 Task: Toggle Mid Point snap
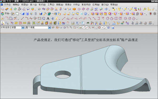[87, 28]
